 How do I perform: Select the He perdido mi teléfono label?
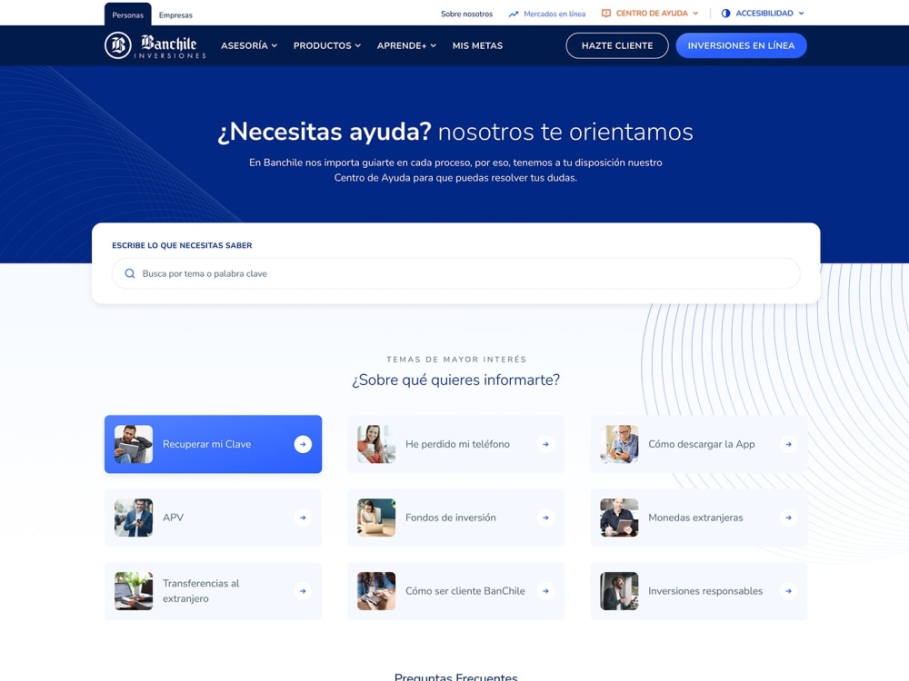(457, 444)
